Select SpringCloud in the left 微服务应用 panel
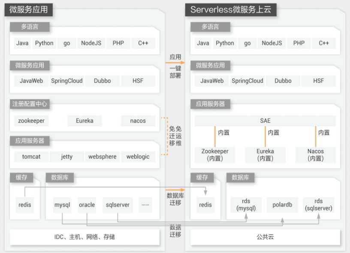This screenshot has height=253, width=350. [x=67, y=81]
